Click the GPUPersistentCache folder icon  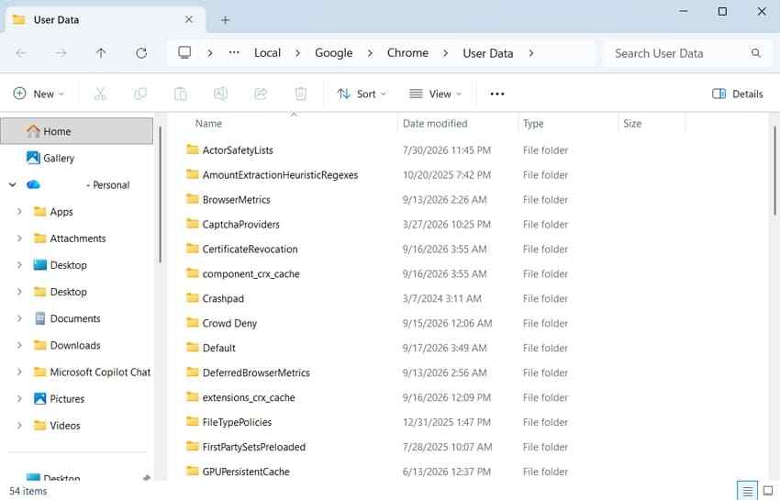point(193,471)
